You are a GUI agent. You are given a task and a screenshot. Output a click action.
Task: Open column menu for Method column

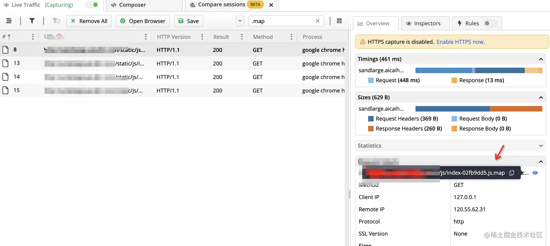[291, 37]
